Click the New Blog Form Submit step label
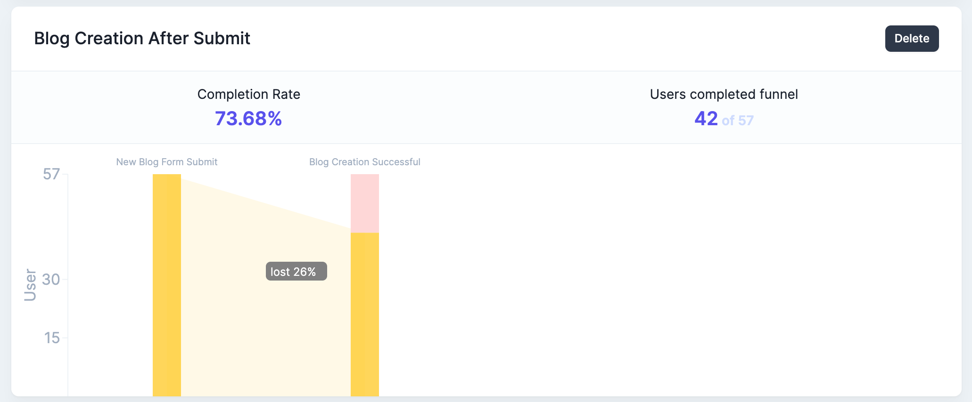 (167, 162)
